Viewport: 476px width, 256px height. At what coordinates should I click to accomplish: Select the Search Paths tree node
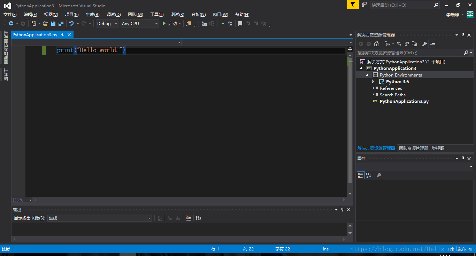[392, 95]
